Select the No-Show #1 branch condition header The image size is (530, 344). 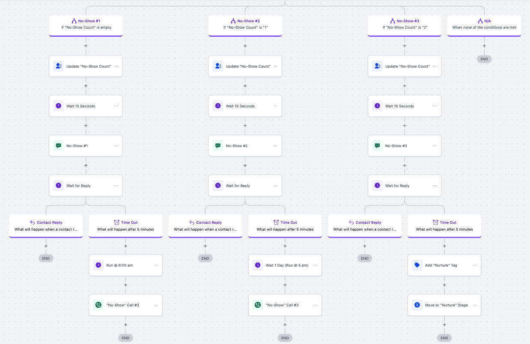(86, 24)
